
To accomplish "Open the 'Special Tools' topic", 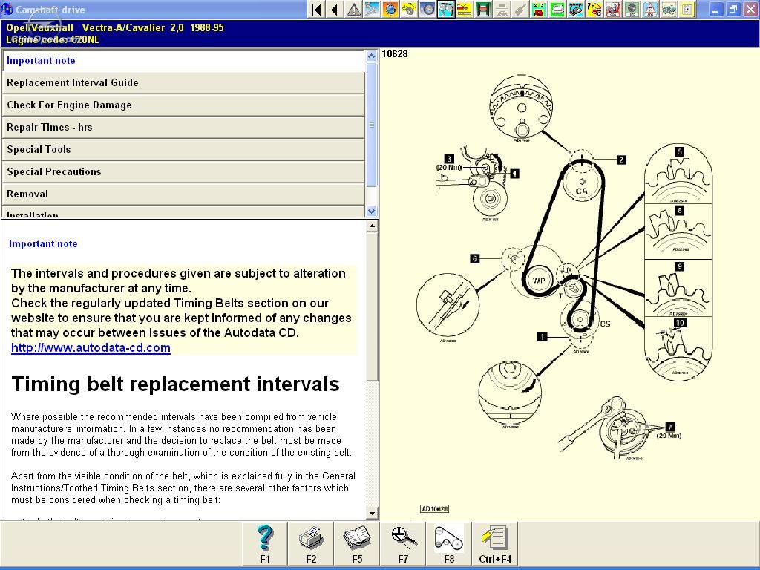I will 184,150.
